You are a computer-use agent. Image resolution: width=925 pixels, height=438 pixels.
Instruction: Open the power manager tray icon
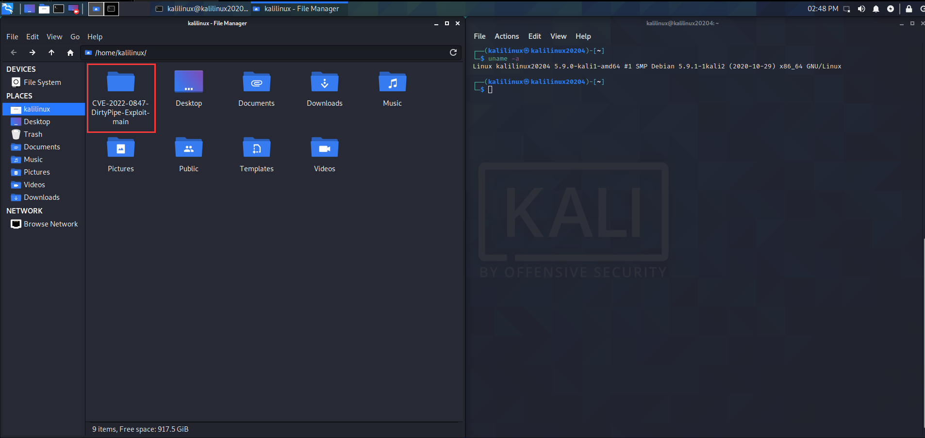891,9
